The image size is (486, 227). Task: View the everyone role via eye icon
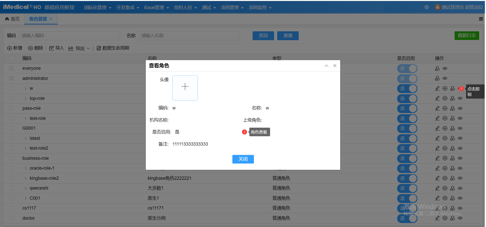(x=445, y=68)
